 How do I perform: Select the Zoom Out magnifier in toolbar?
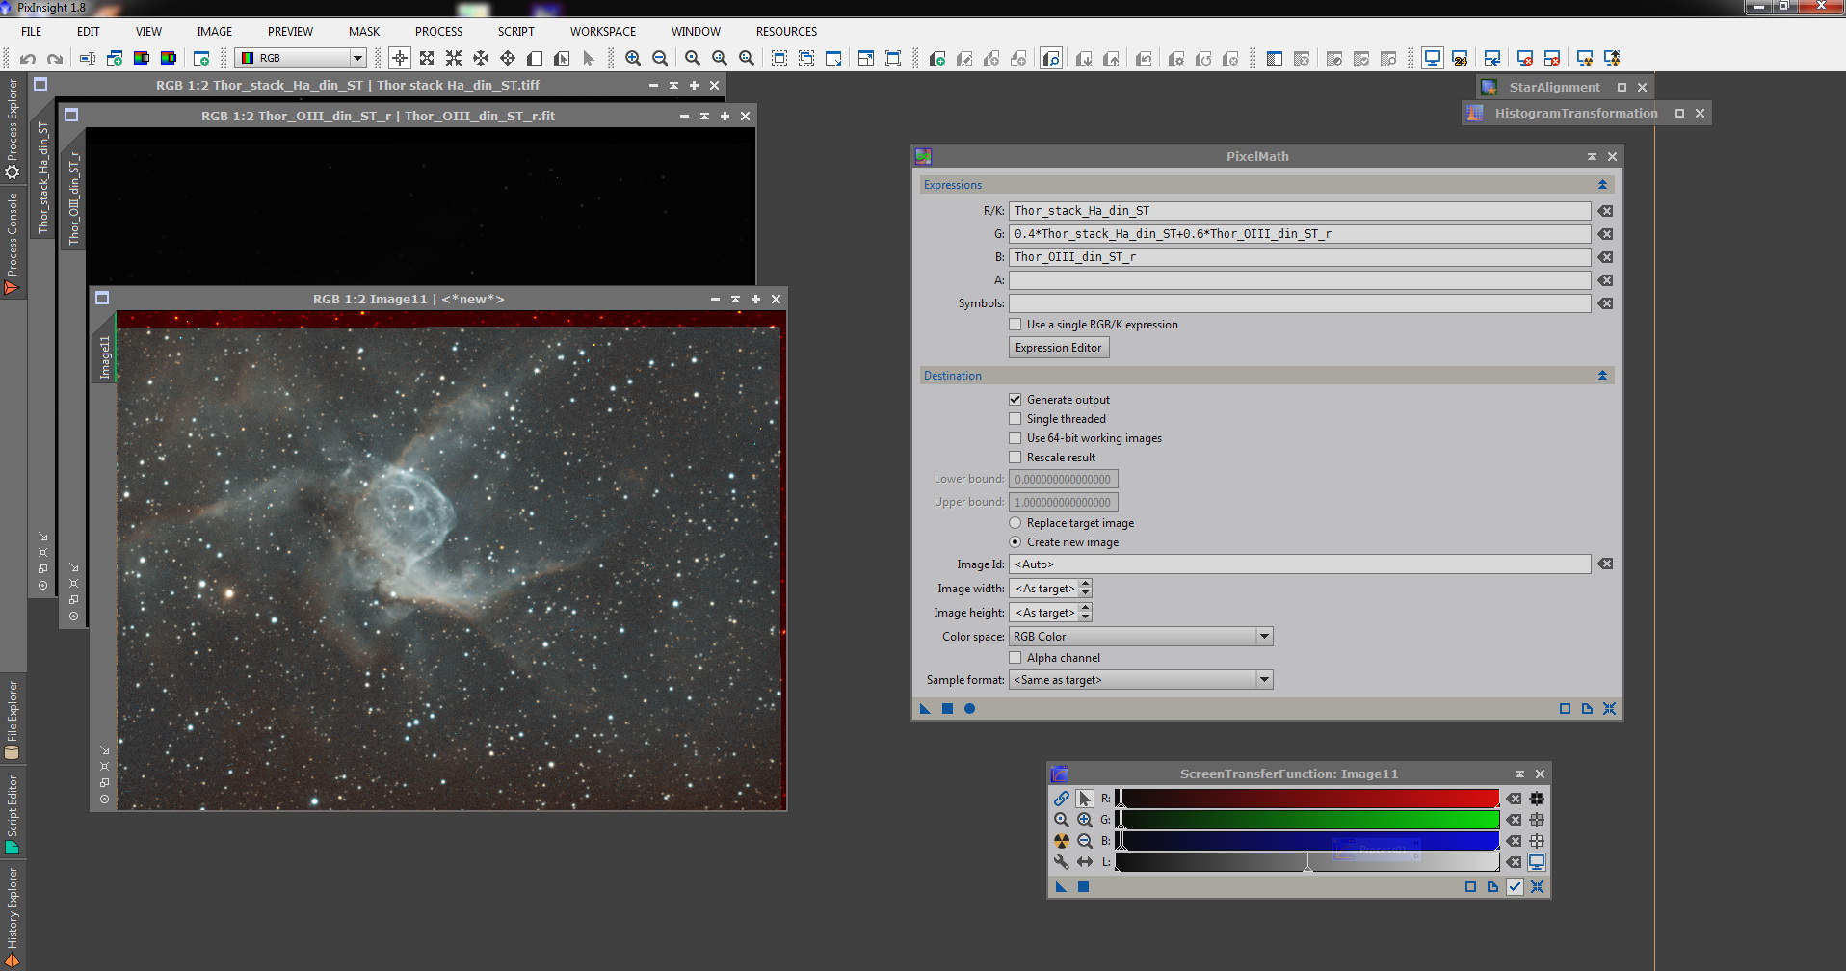660,59
